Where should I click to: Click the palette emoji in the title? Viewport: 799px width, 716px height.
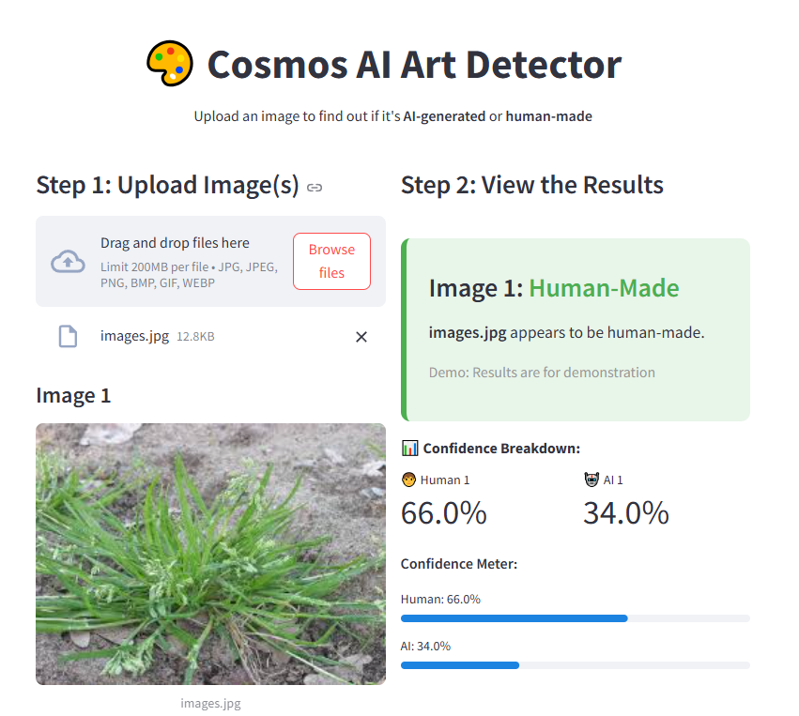[x=170, y=64]
